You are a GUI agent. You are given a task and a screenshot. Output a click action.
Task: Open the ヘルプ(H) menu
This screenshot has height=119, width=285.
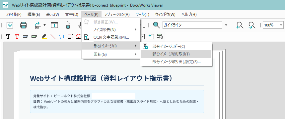(189, 15)
